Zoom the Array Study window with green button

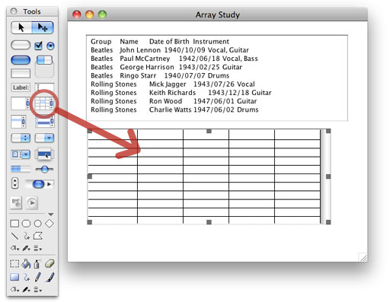[102, 14]
